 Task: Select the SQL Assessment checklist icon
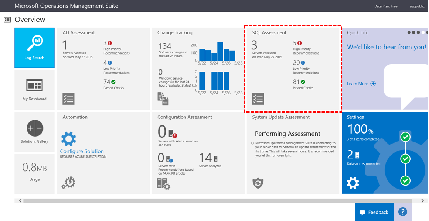258,99
